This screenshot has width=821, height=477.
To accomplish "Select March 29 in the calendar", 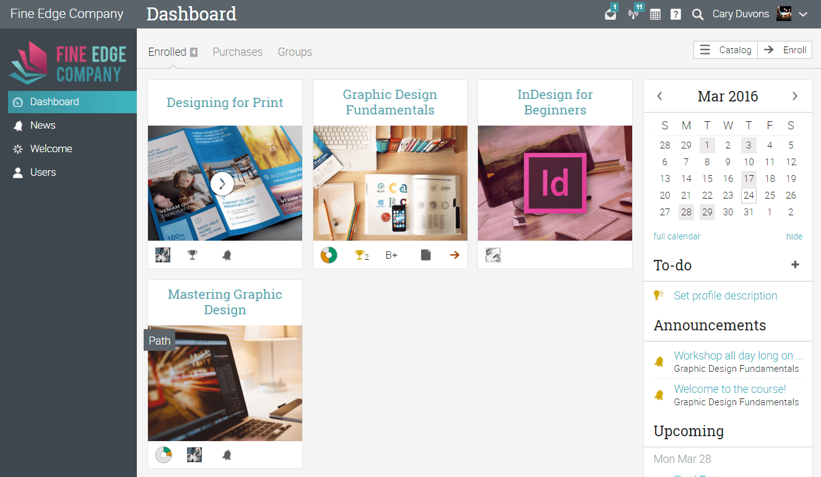I will 707,212.
